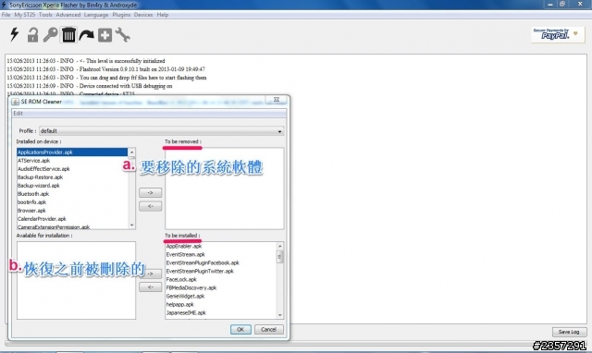Click scroll-down arrow of Installed on device list
592x353 pixels.
tap(131, 225)
